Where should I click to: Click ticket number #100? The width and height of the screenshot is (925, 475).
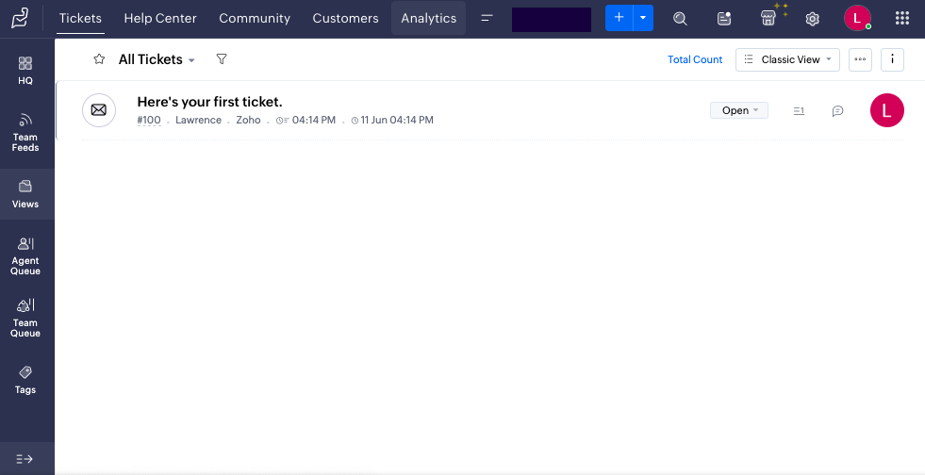point(149,121)
